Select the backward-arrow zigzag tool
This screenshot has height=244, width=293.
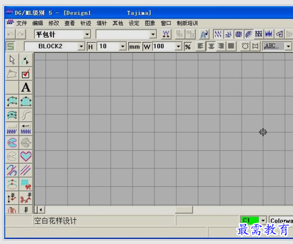point(26,129)
